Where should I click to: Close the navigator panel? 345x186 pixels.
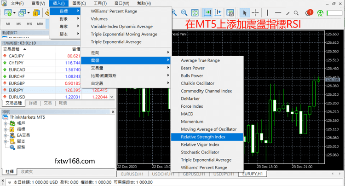coord(113,111)
